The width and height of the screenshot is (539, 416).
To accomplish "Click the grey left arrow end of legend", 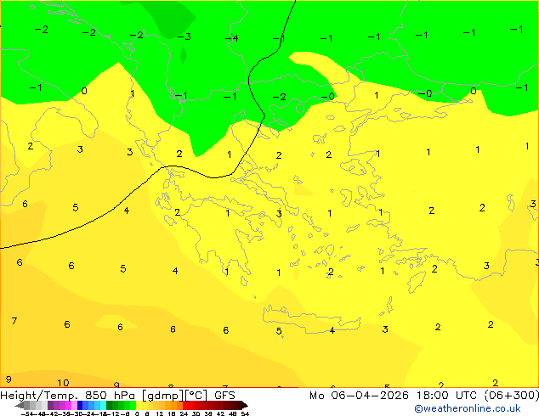I will click(19, 405).
